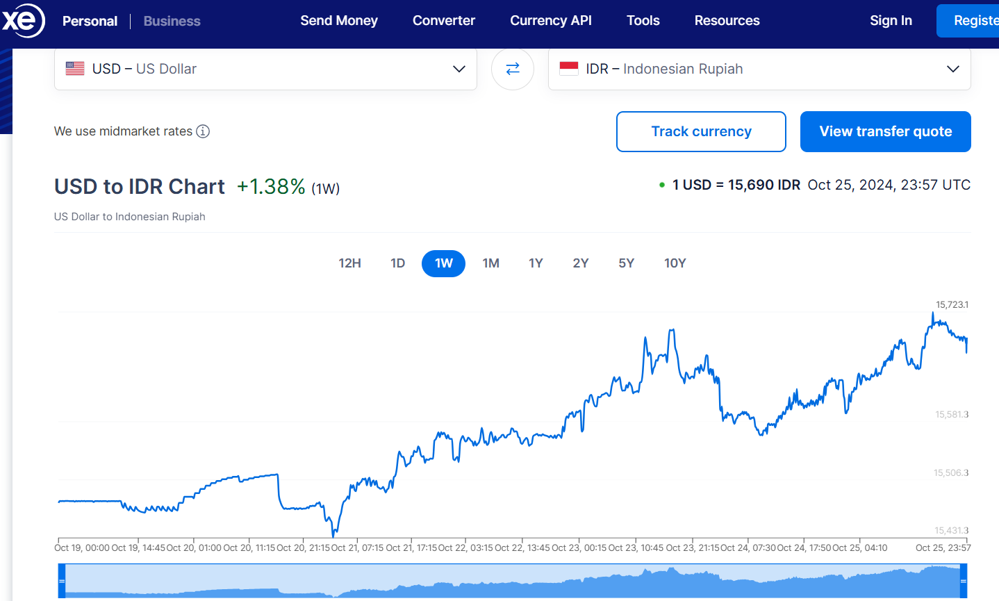Switch to the Business tab

172,22
